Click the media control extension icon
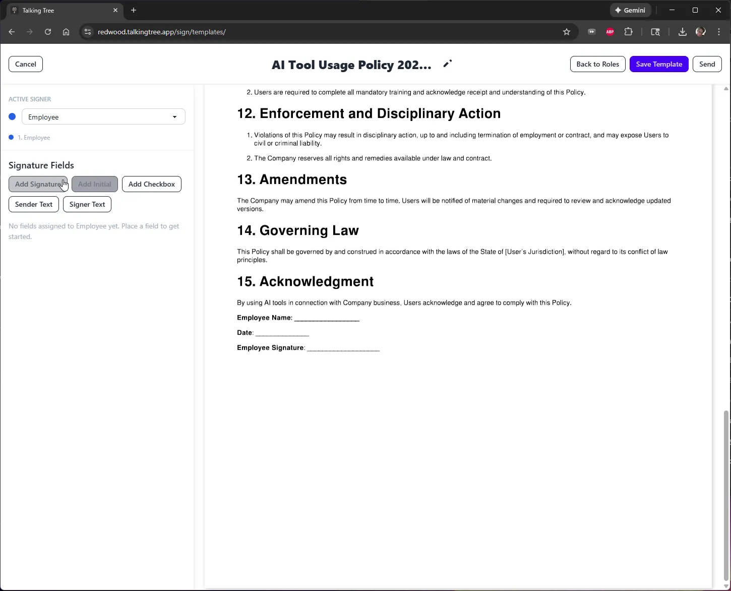 tap(592, 32)
